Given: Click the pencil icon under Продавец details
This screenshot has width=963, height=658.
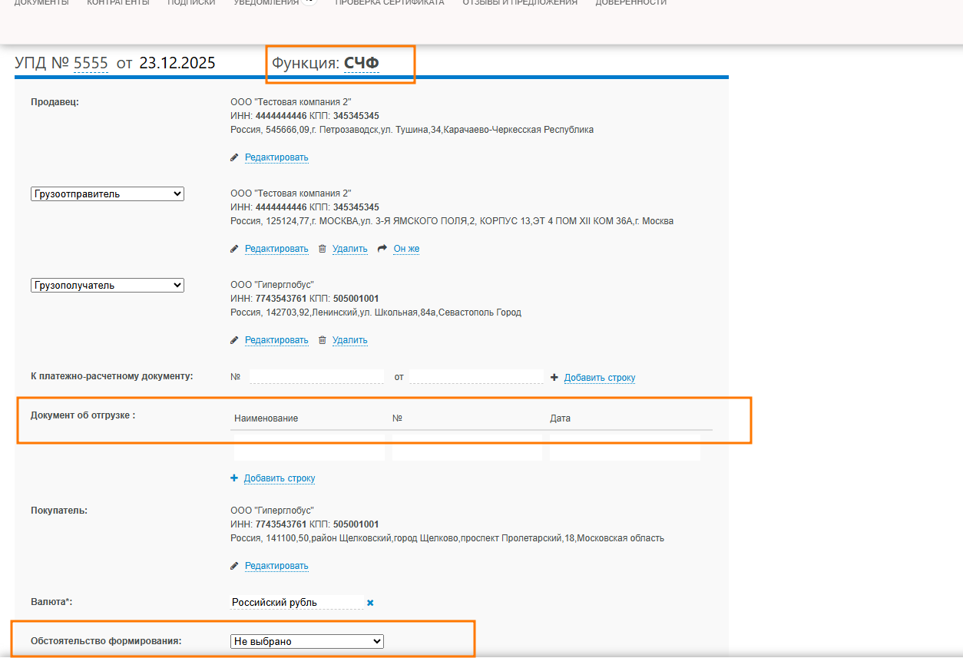Looking at the screenshot, I should point(235,157).
